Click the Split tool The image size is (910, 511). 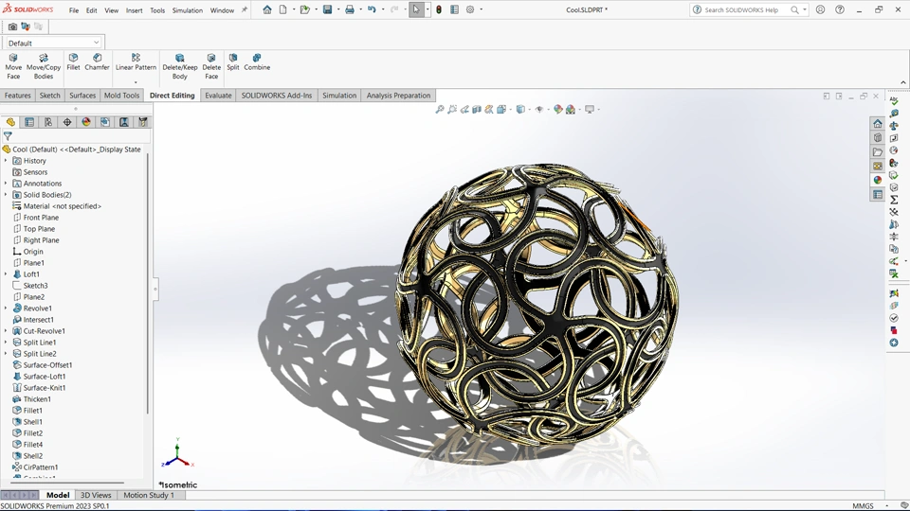[232, 59]
